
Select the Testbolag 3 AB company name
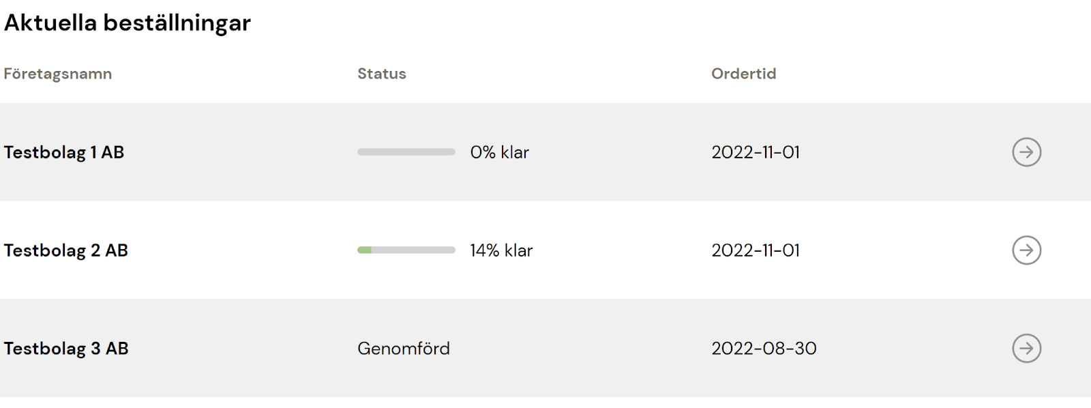click(66, 349)
